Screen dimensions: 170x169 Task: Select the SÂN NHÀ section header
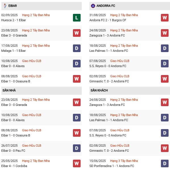(41, 90)
